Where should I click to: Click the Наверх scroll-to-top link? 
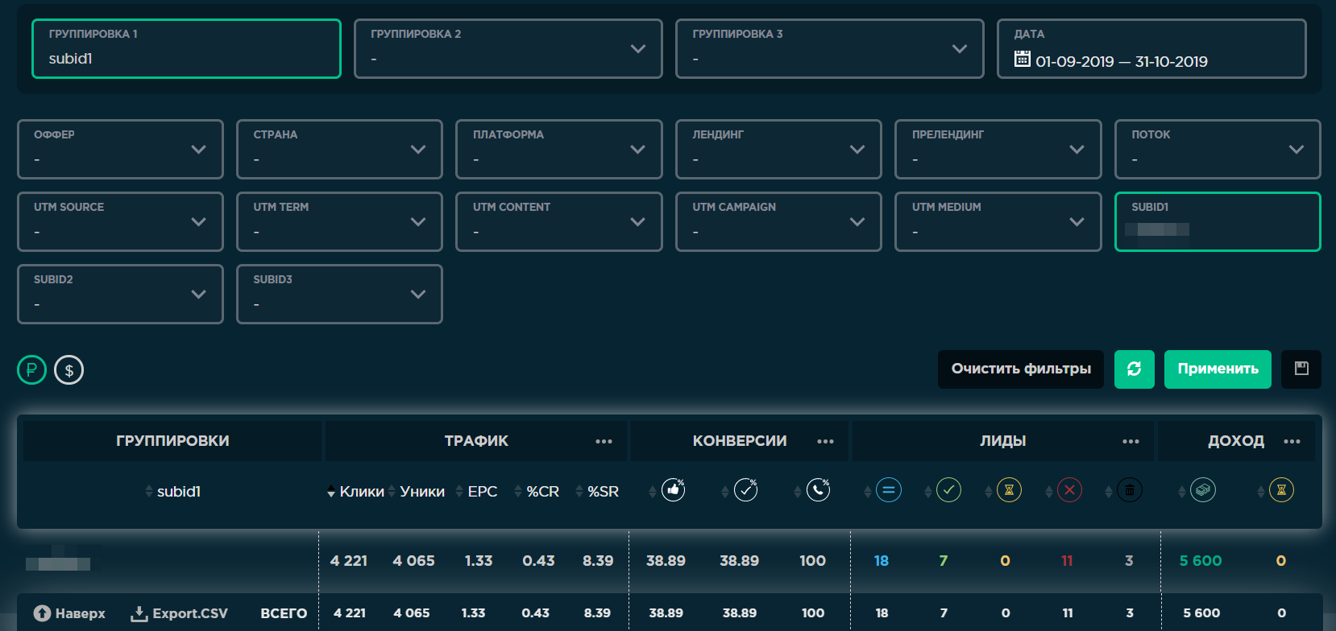click(x=69, y=613)
